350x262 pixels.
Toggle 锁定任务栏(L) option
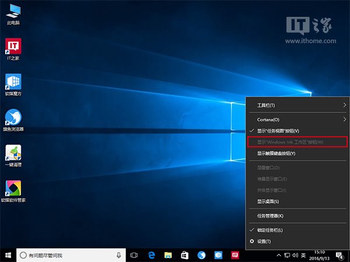(x=297, y=230)
